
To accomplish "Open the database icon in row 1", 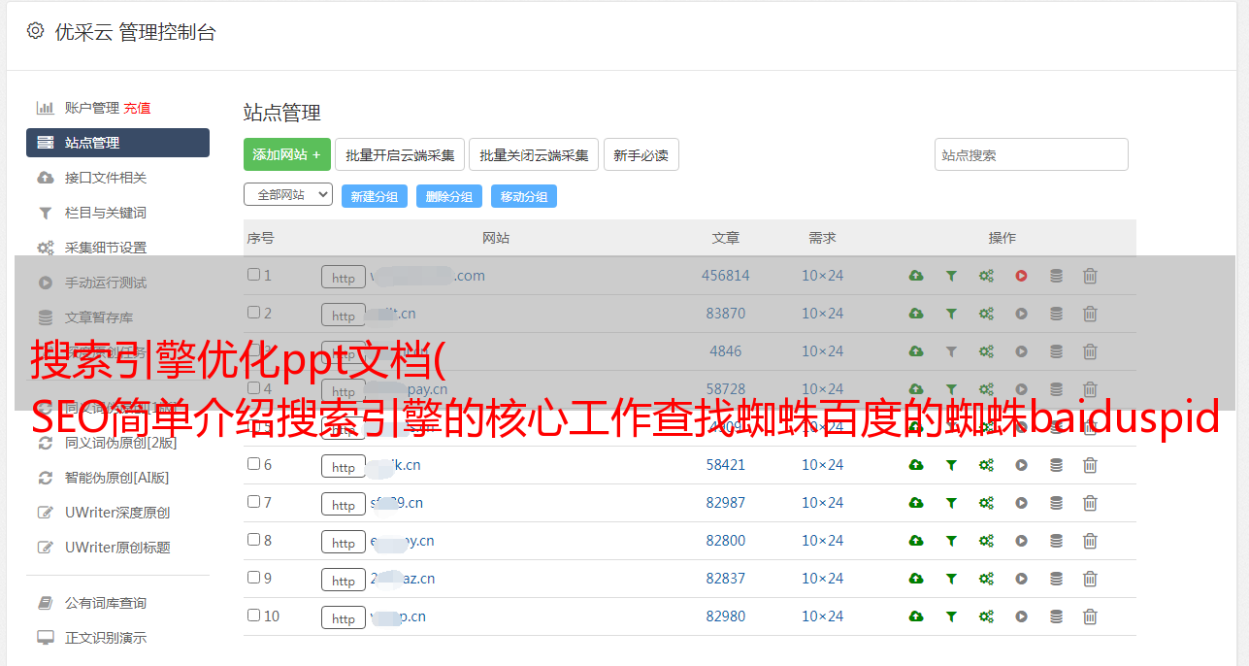I will point(1056,276).
